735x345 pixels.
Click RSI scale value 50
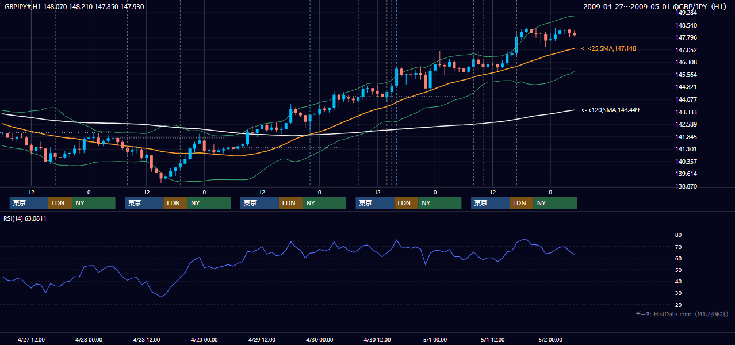click(x=679, y=270)
